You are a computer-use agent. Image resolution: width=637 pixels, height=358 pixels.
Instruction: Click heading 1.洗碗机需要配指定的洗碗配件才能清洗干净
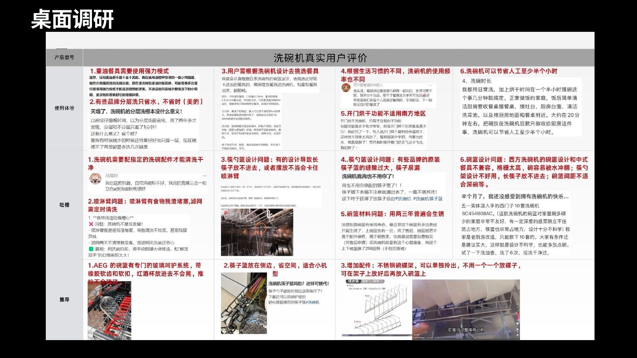(x=146, y=163)
